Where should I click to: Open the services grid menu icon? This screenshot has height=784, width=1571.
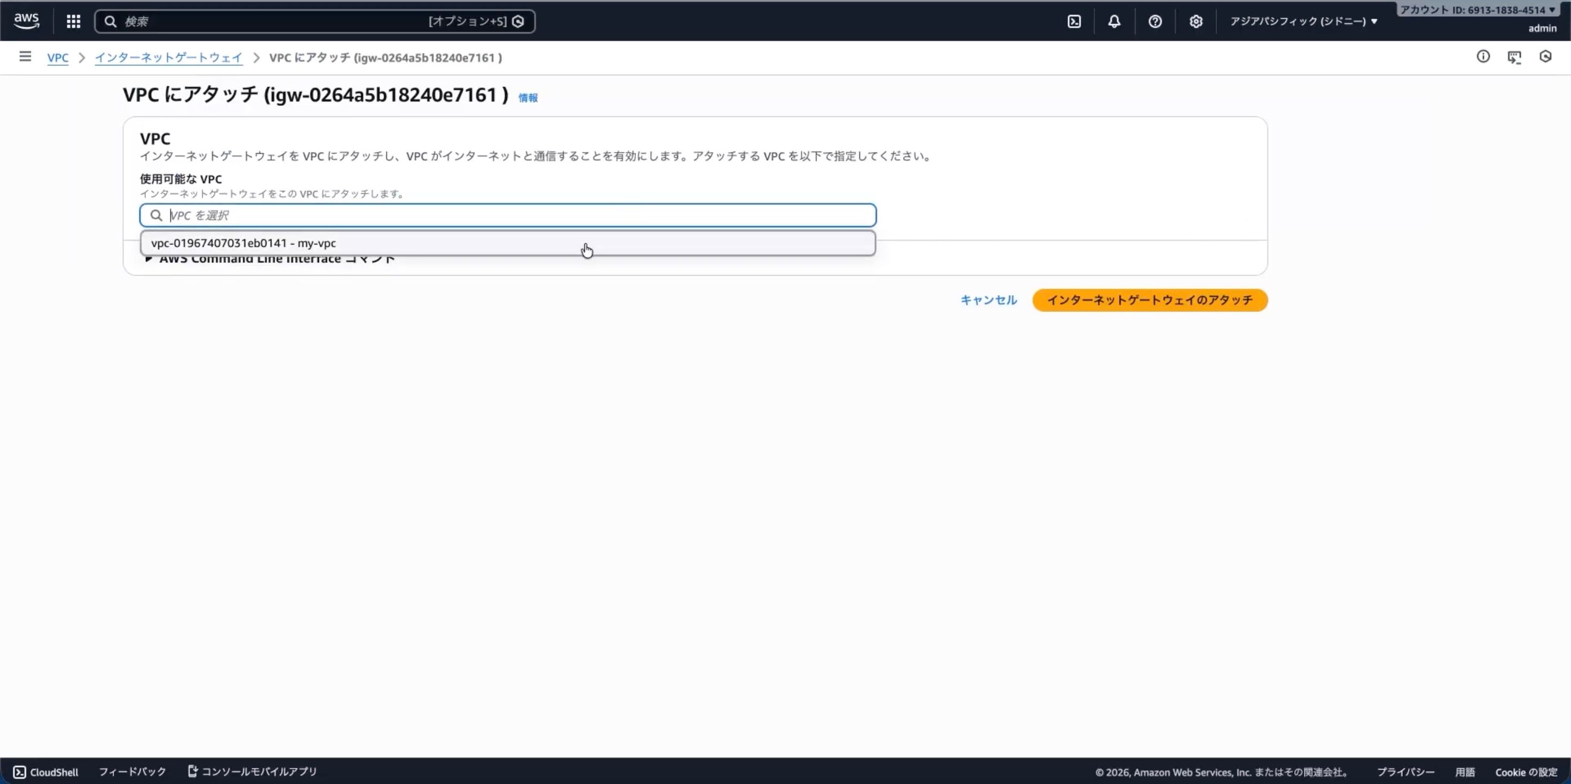pyautogui.click(x=73, y=21)
